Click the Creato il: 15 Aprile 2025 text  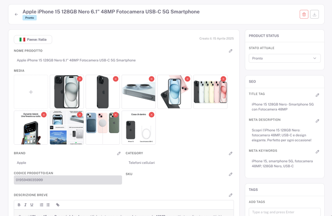point(216,39)
